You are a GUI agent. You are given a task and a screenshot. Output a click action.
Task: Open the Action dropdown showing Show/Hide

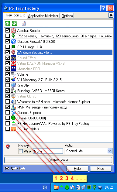pos(110,151)
